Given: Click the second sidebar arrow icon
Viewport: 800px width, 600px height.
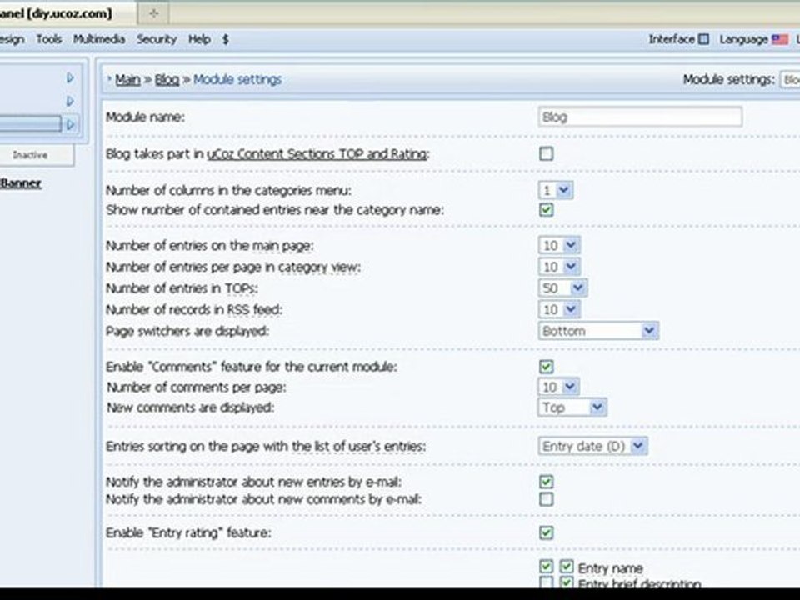Looking at the screenshot, I should pyautogui.click(x=70, y=101).
